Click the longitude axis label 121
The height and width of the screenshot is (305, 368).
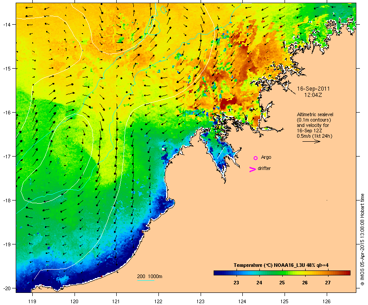(x=116, y=301)
